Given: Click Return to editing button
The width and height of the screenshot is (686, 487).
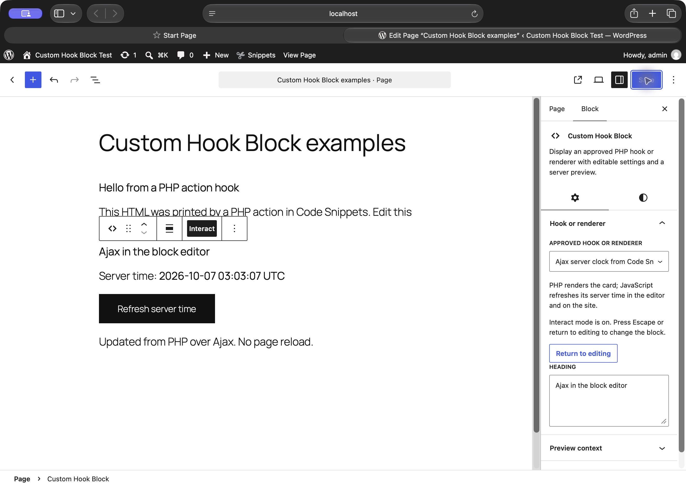Looking at the screenshot, I should tap(583, 353).
